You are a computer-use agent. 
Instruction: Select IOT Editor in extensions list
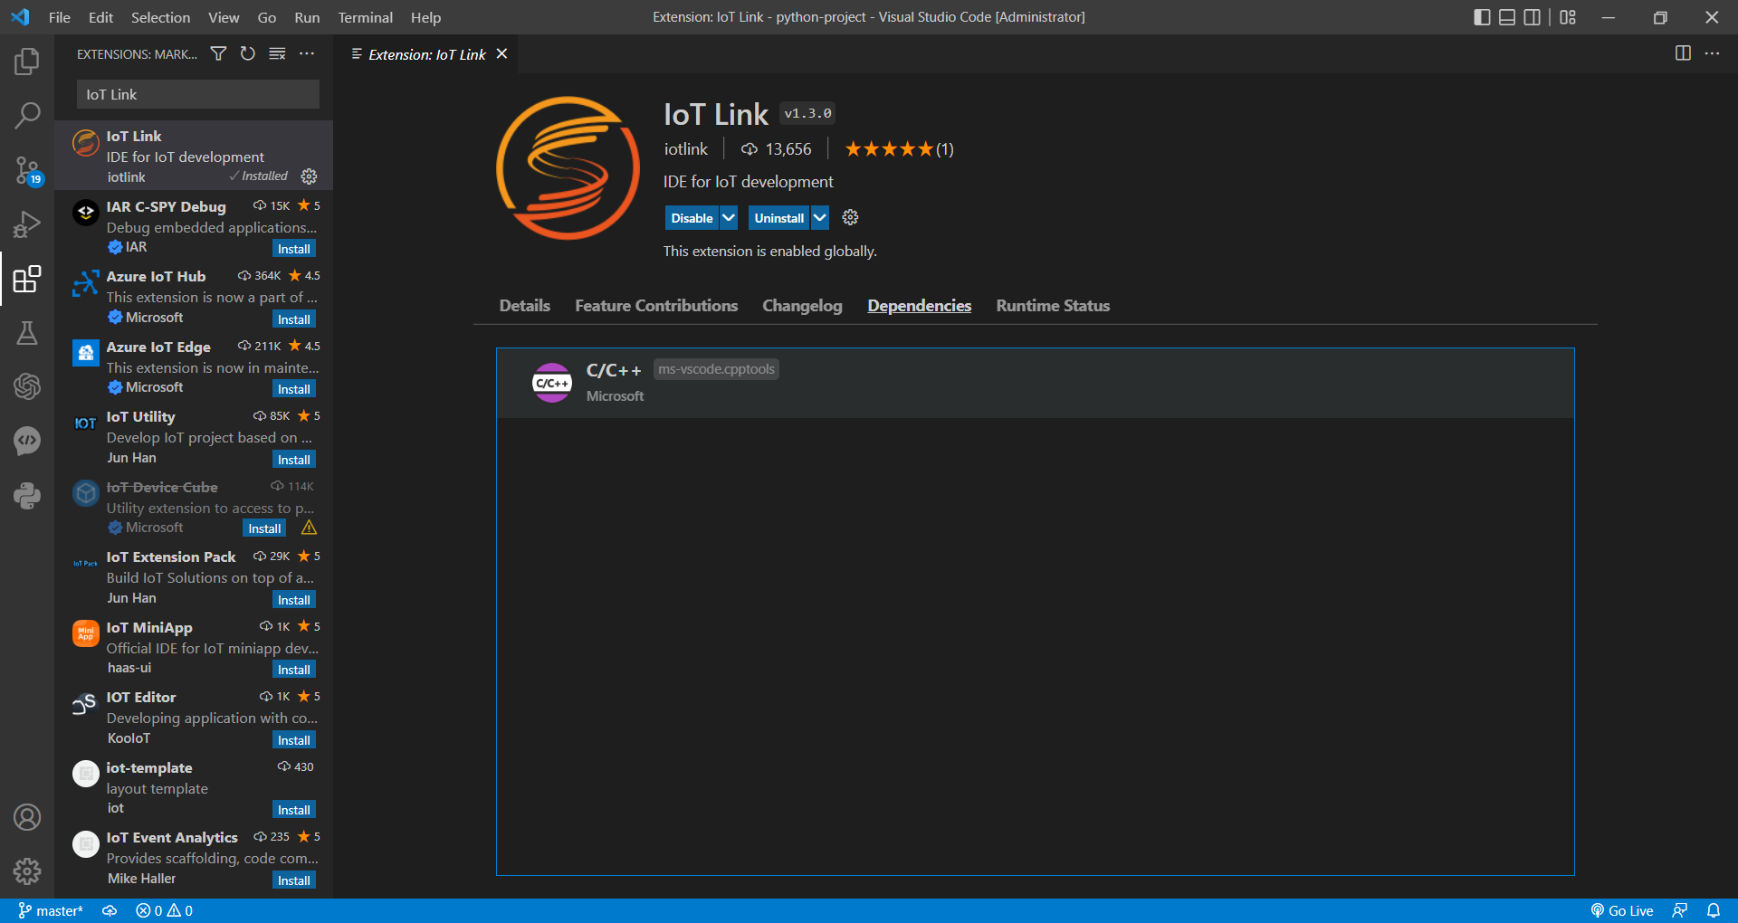[194, 718]
